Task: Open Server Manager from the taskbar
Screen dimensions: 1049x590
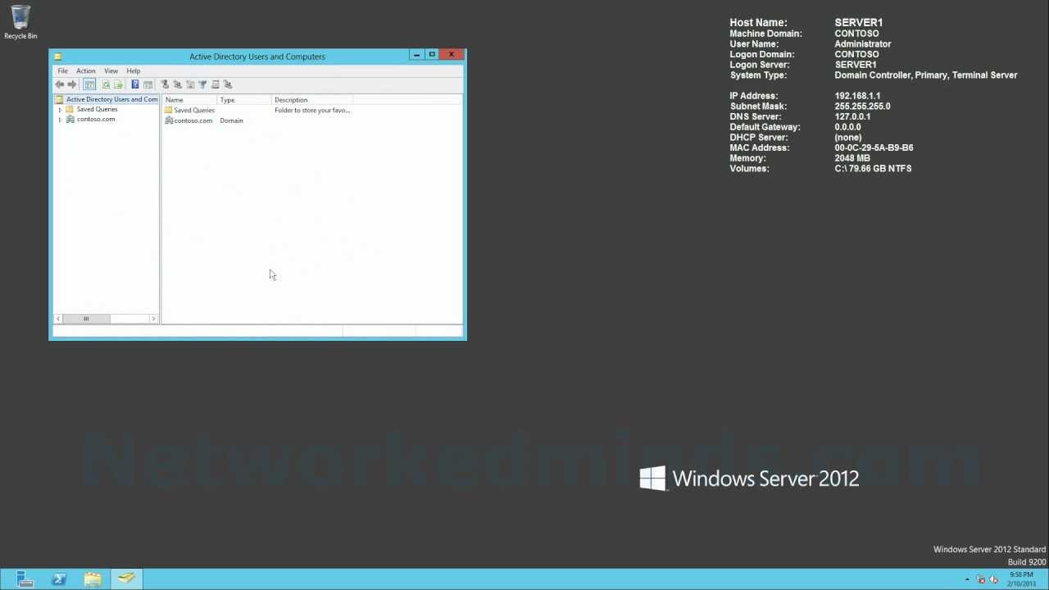Action: tap(25, 579)
